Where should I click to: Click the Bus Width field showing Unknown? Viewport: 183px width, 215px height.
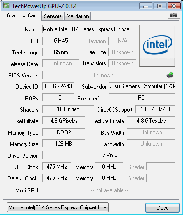point(151,132)
